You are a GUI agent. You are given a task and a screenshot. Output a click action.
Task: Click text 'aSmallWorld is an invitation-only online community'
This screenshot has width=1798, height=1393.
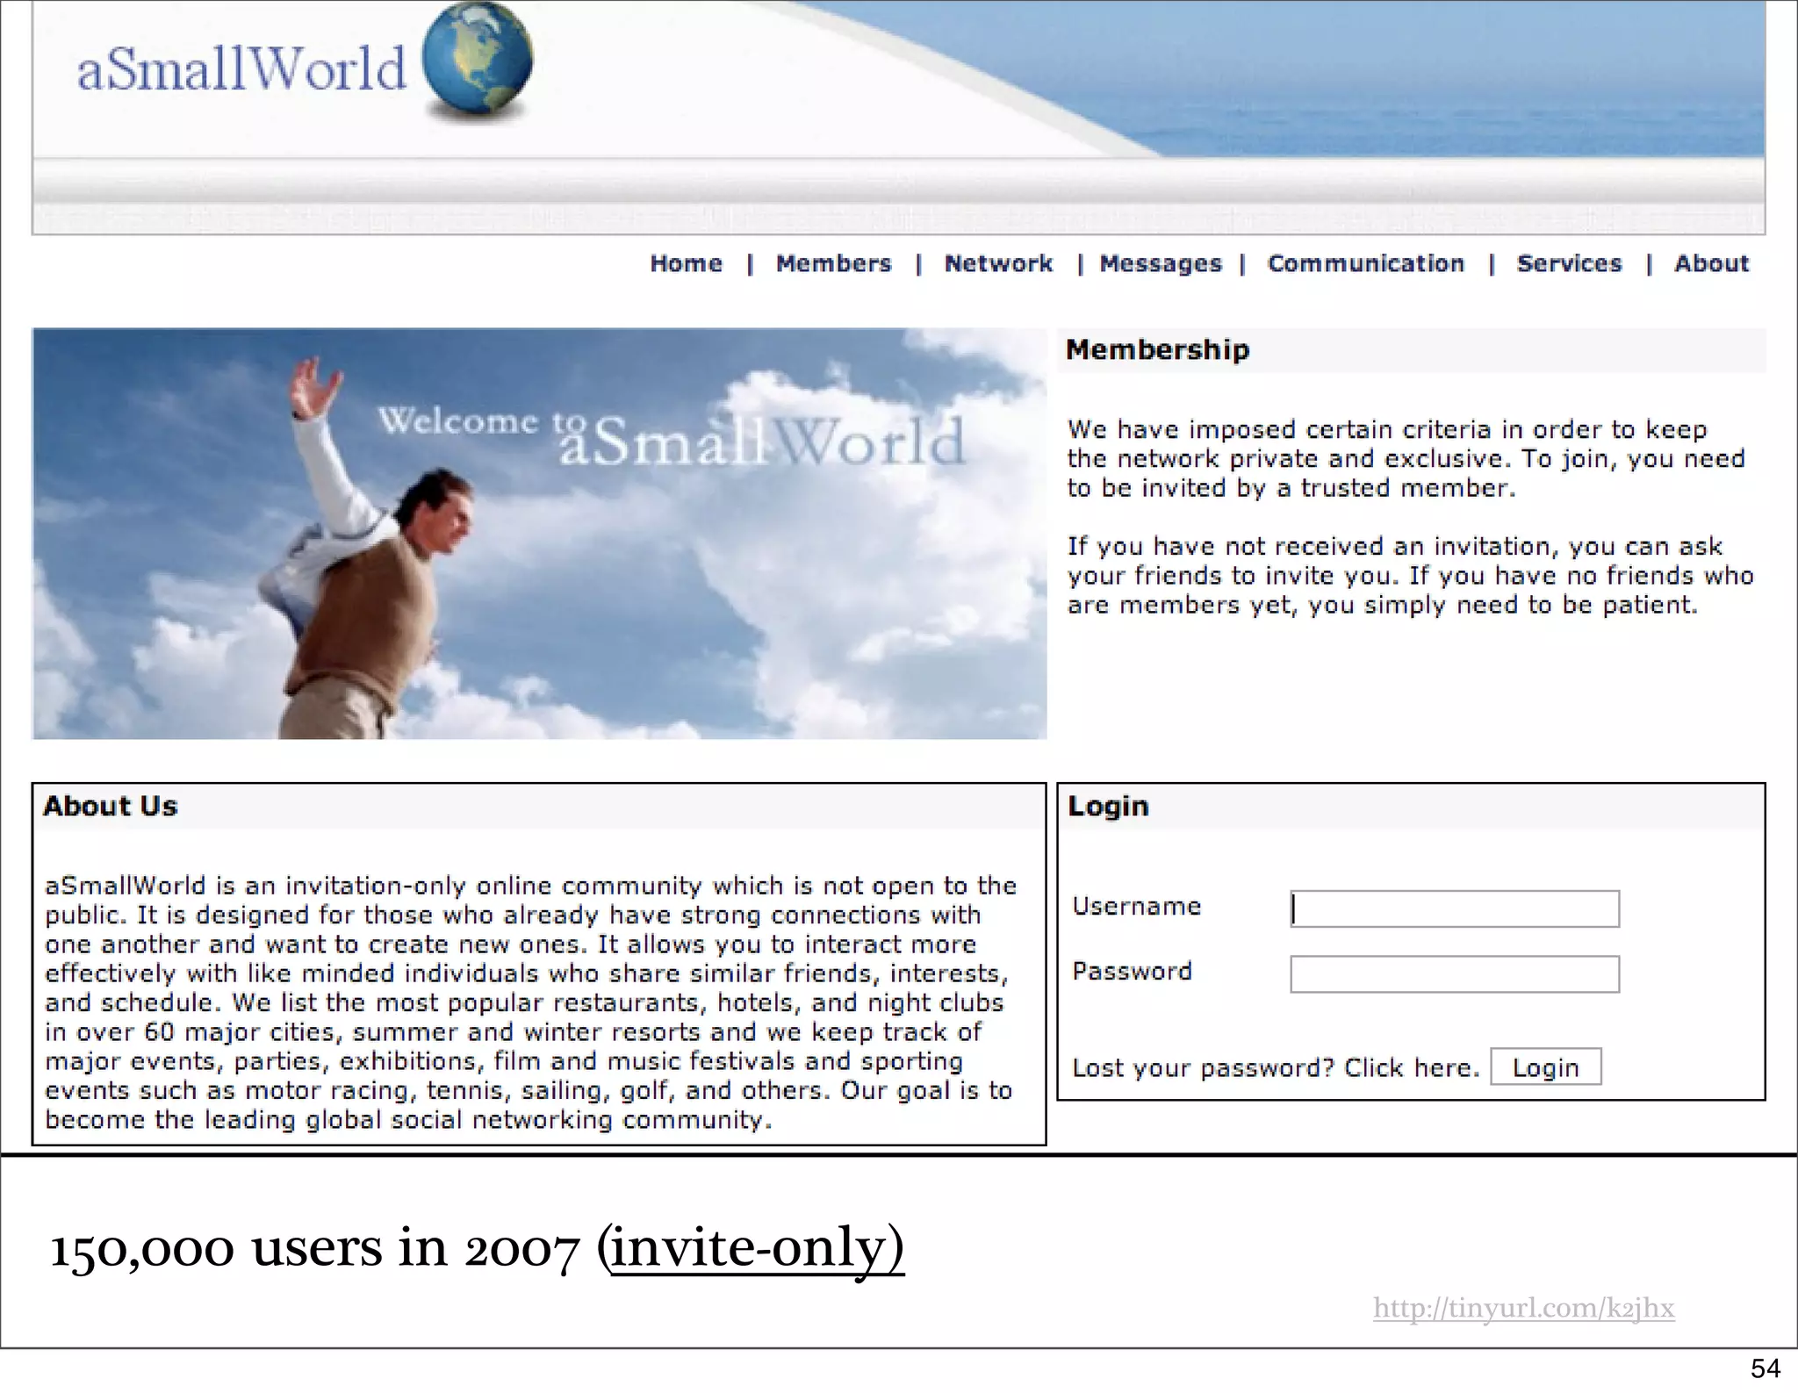(374, 886)
